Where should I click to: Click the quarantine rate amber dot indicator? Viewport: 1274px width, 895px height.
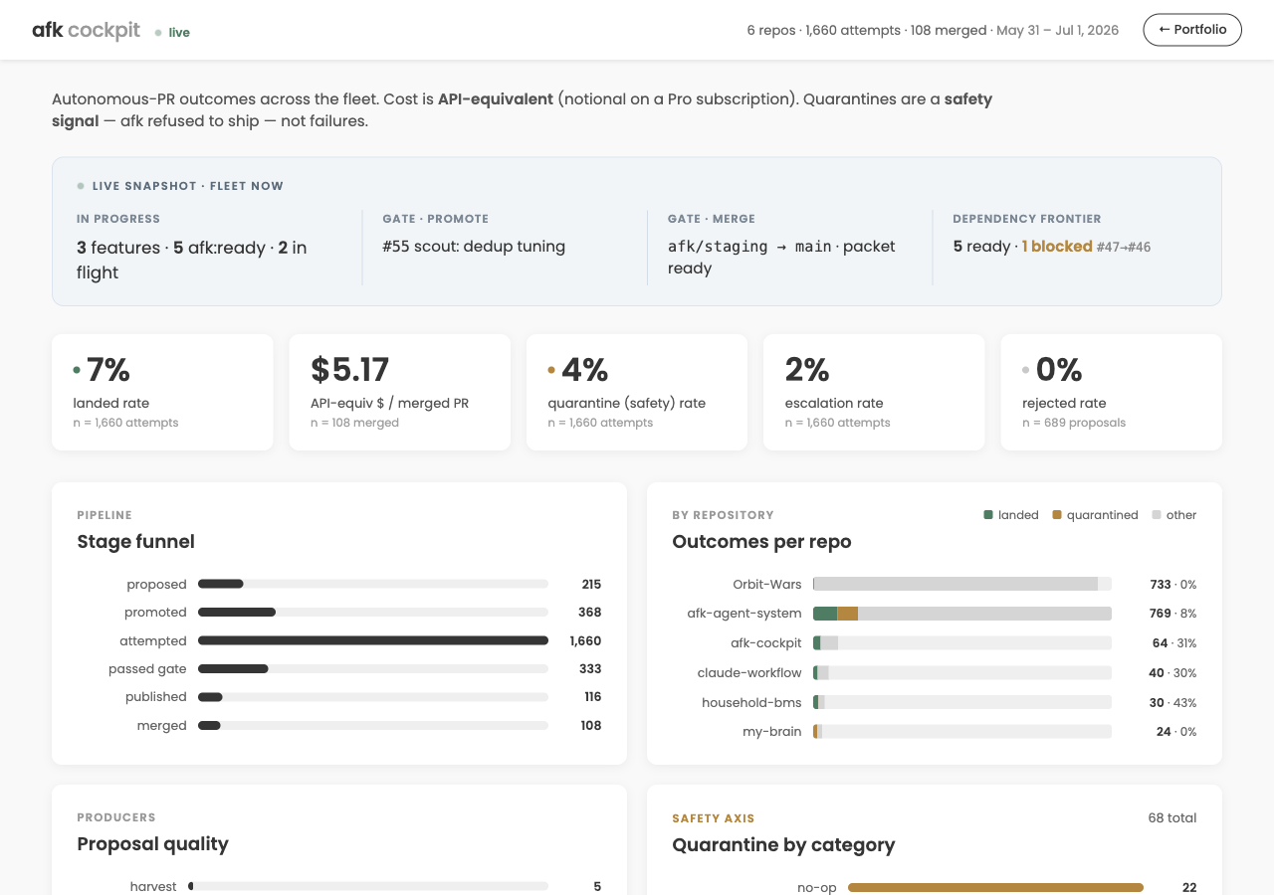[551, 370]
